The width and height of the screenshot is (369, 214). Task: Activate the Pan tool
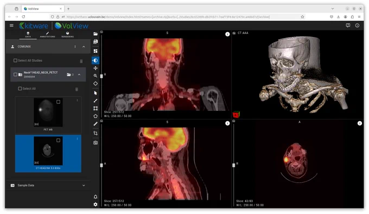(96, 68)
